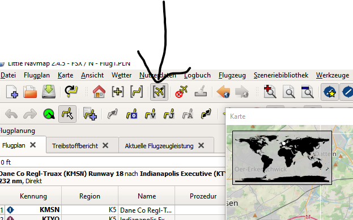
Task: Click the undo arrow icon
Action: 11,114
